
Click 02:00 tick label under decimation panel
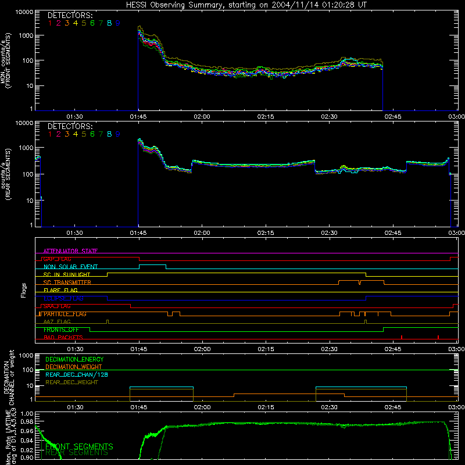point(202,407)
